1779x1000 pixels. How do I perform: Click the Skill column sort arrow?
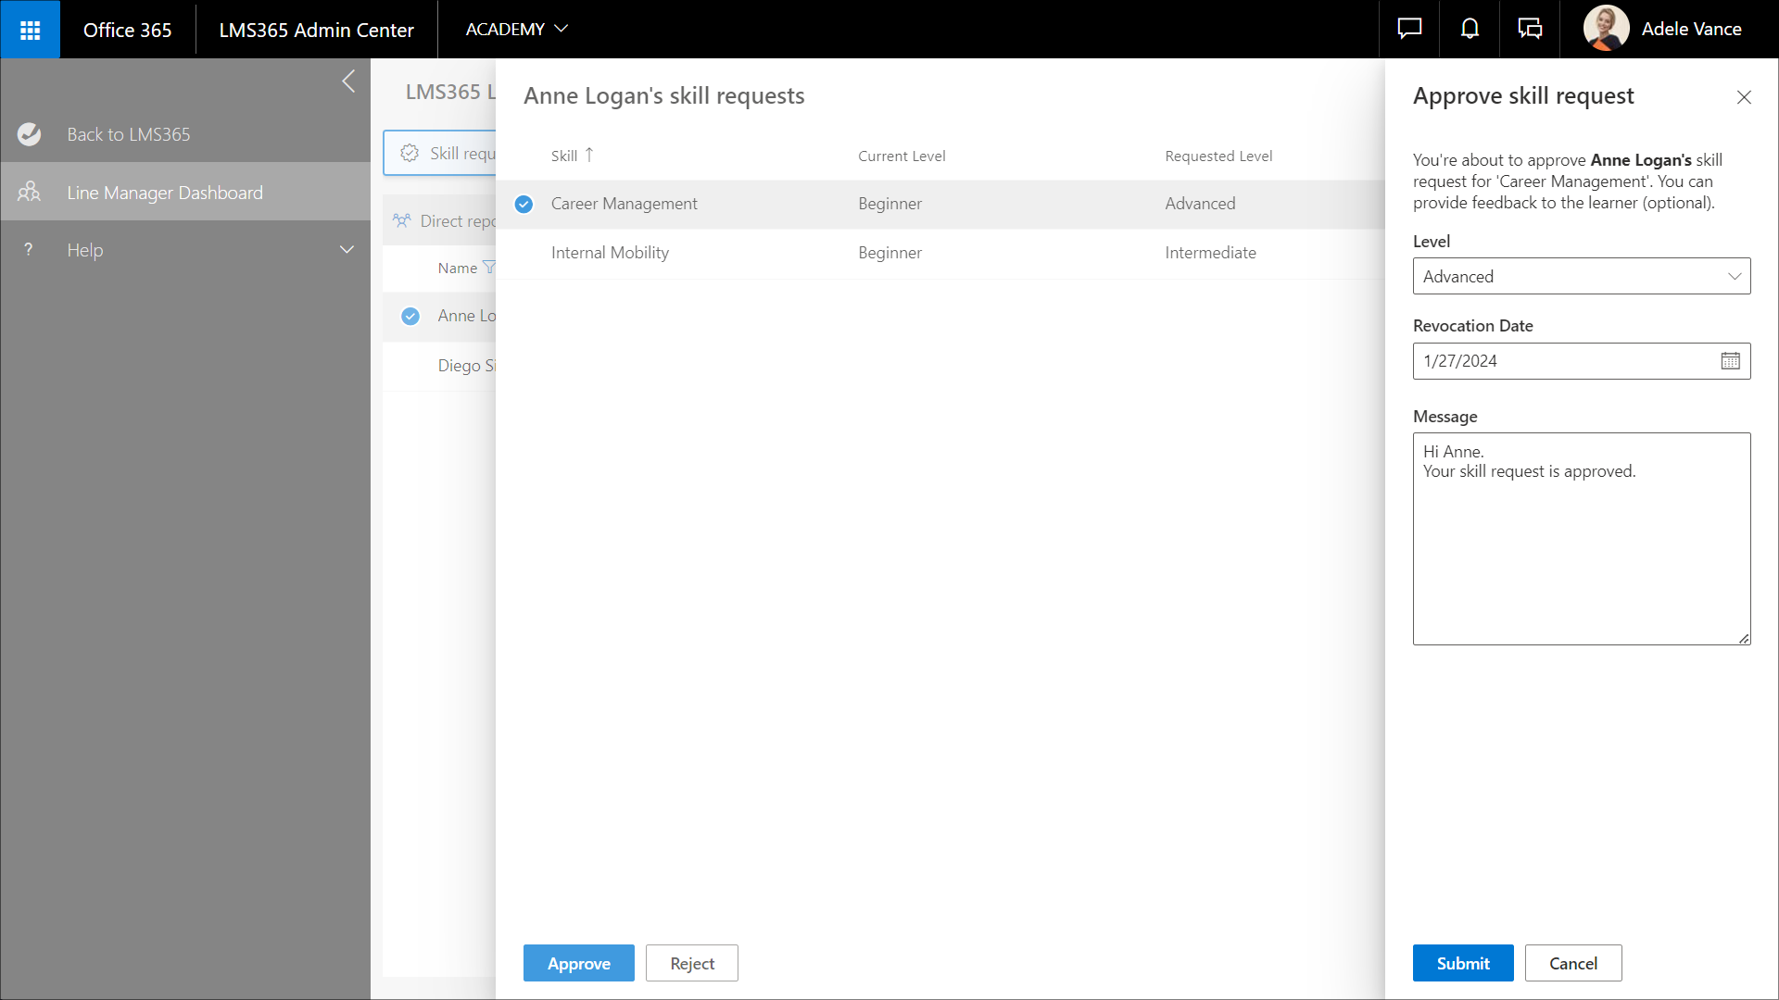pos(589,156)
